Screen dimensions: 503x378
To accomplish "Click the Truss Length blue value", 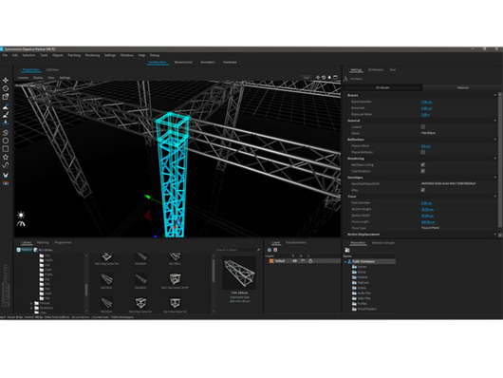I will [428, 222].
